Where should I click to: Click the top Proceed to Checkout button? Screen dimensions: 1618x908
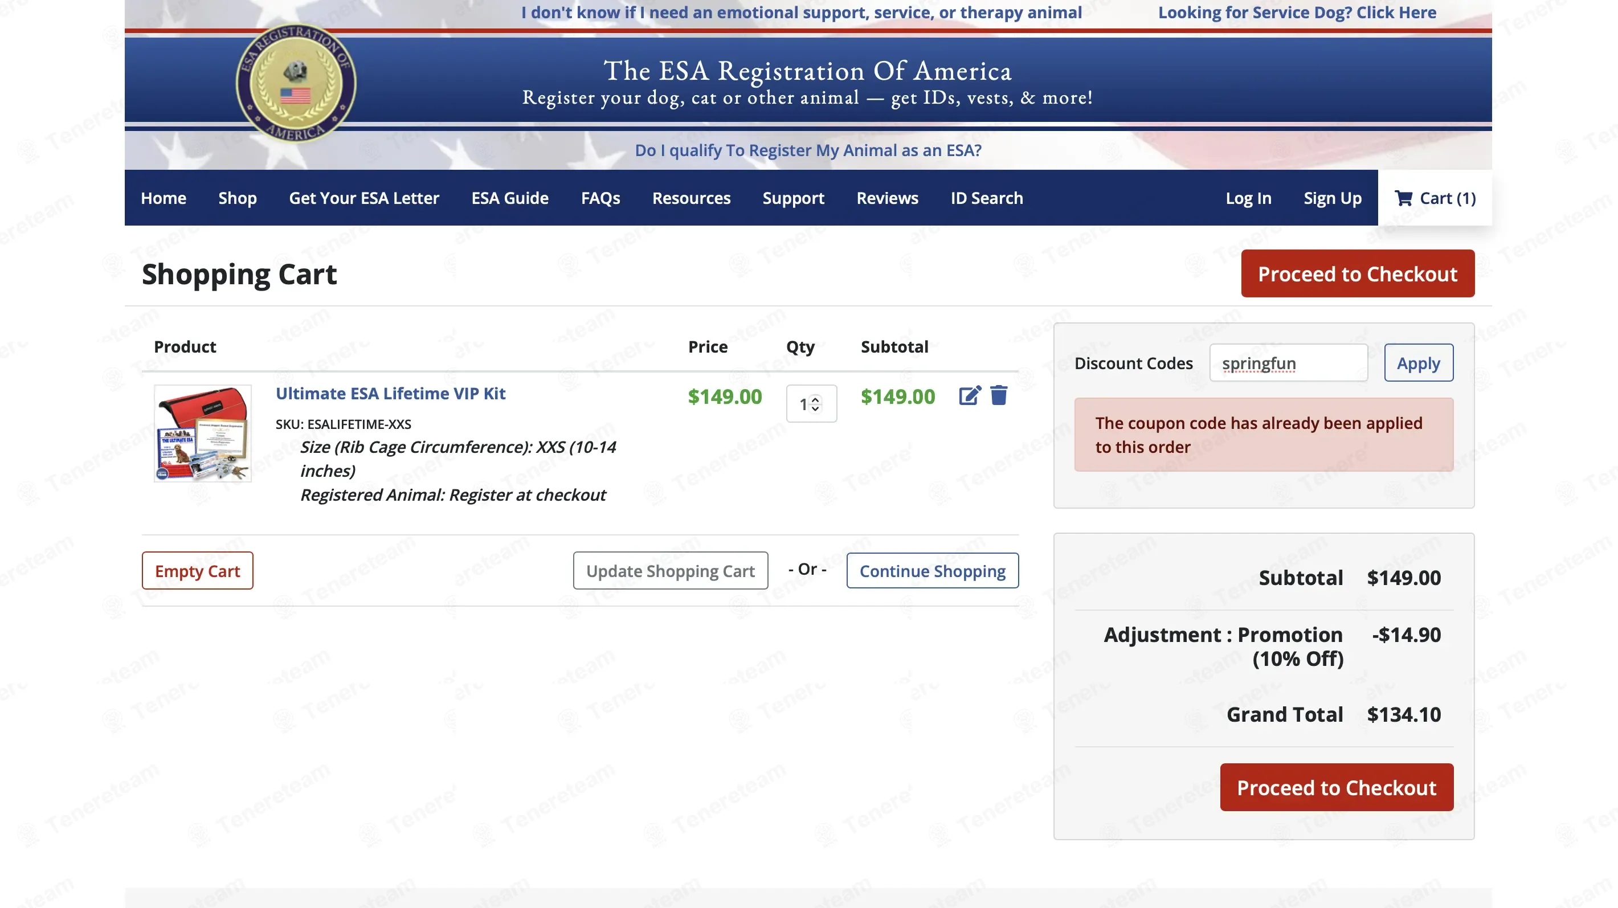coord(1357,273)
